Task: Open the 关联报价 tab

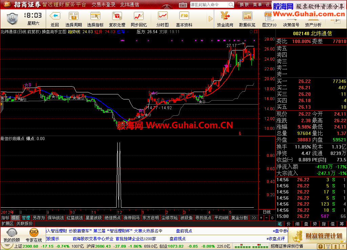Action: coord(24,224)
